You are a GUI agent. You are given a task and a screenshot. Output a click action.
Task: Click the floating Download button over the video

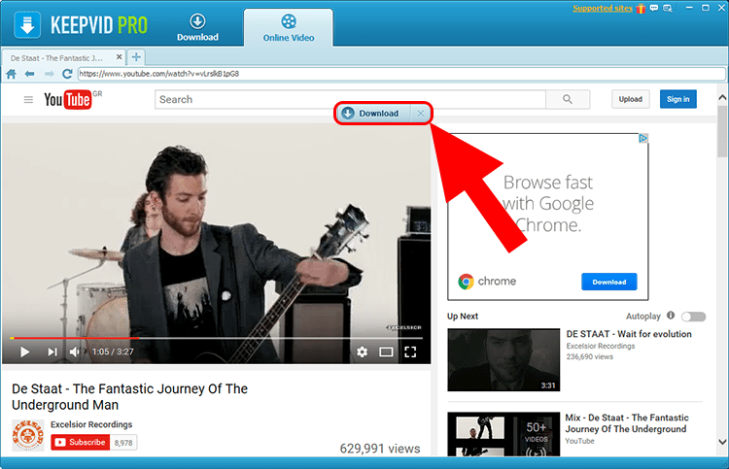(374, 114)
